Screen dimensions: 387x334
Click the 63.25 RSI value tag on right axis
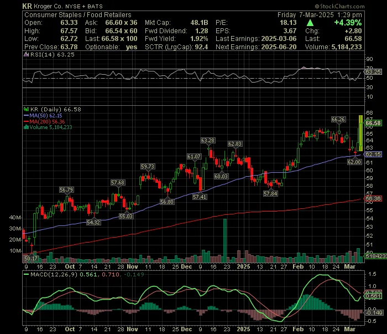(x=373, y=72)
